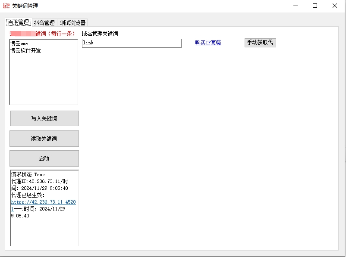Click the red 每行一条 keyword label
The width and height of the screenshot is (346, 257).
[55, 34]
